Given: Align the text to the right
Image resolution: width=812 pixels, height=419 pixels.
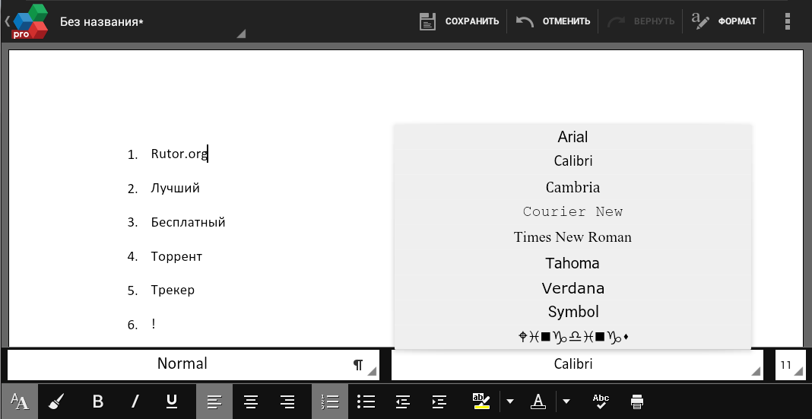Looking at the screenshot, I should [x=287, y=402].
